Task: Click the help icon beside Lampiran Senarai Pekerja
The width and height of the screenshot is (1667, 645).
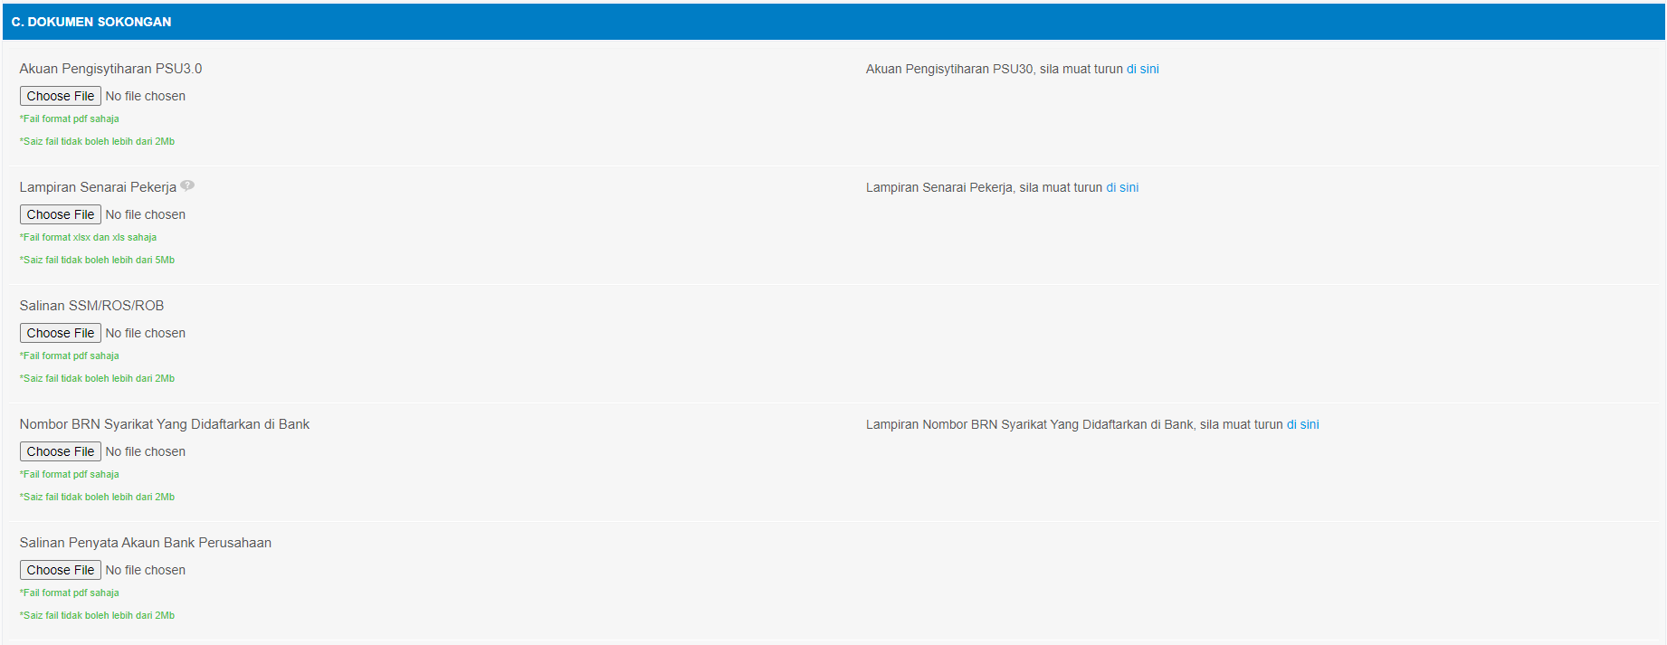Action: coord(187,185)
